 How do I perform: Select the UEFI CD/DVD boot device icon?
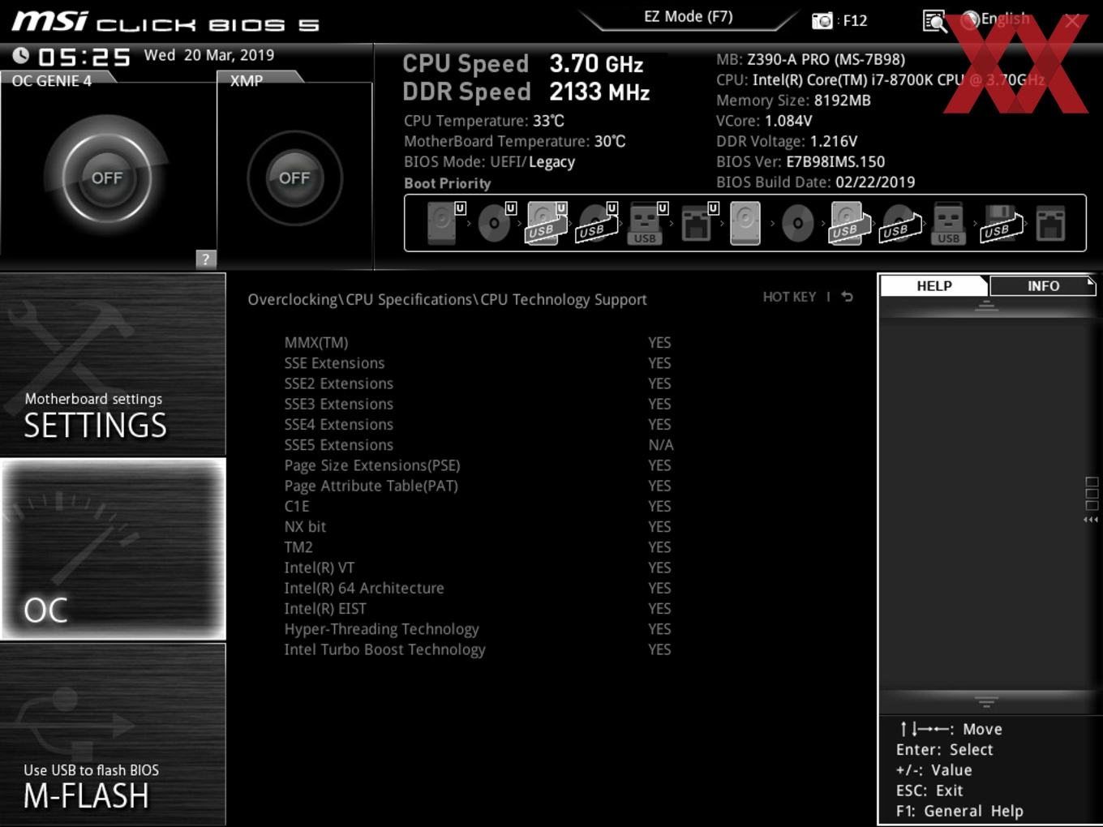coord(496,222)
